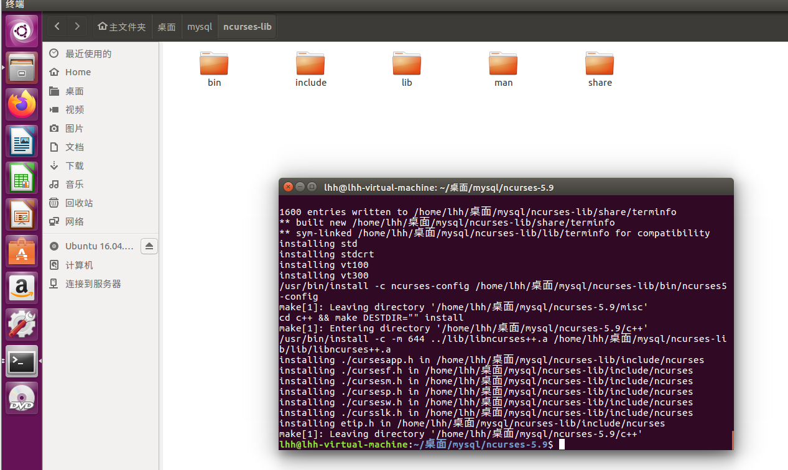Launch Firefox from the dock

point(22,104)
